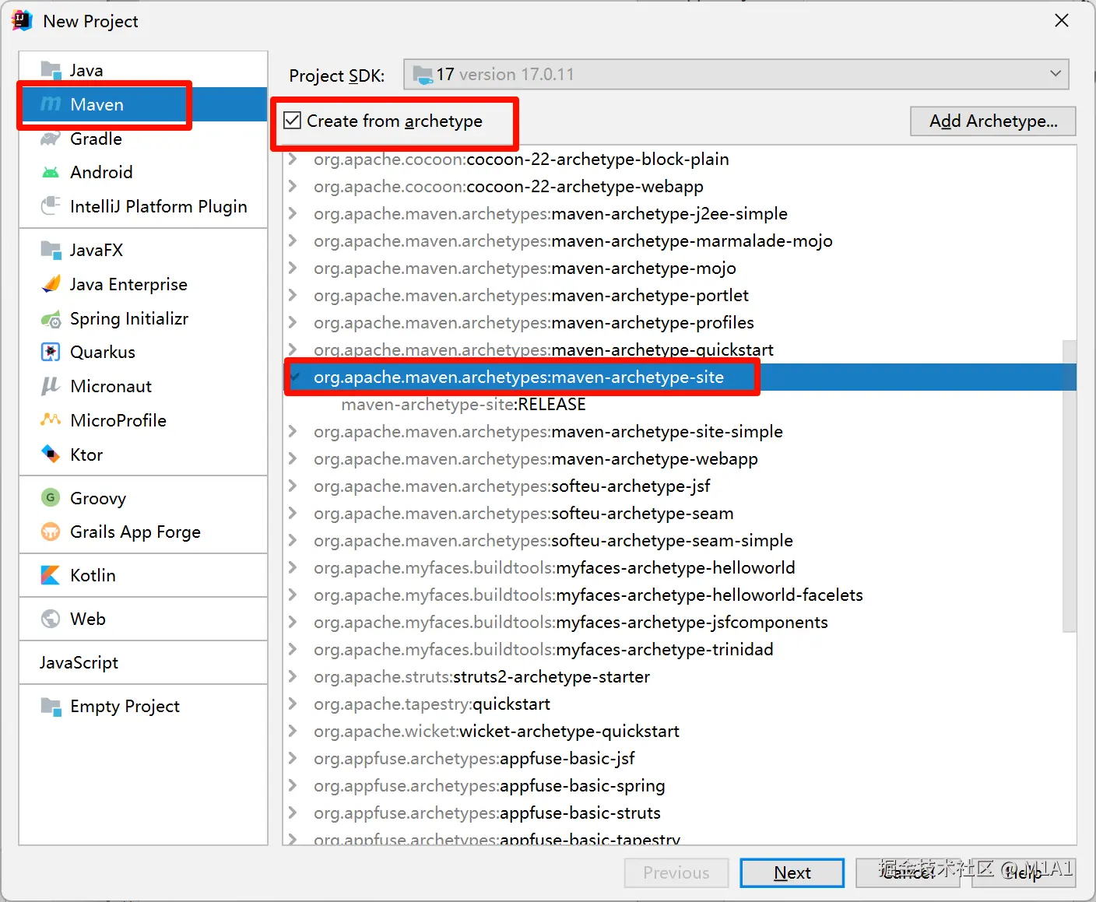This screenshot has height=902, width=1096.
Task: Click the SDK folder icon in combo box
Action: tap(423, 75)
